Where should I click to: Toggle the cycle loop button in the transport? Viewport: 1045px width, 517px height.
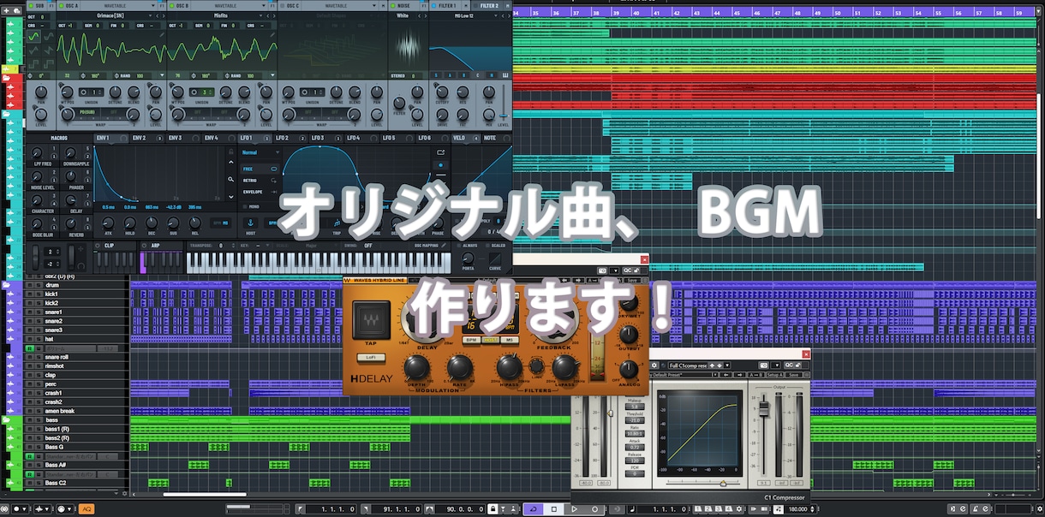[533, 508]
